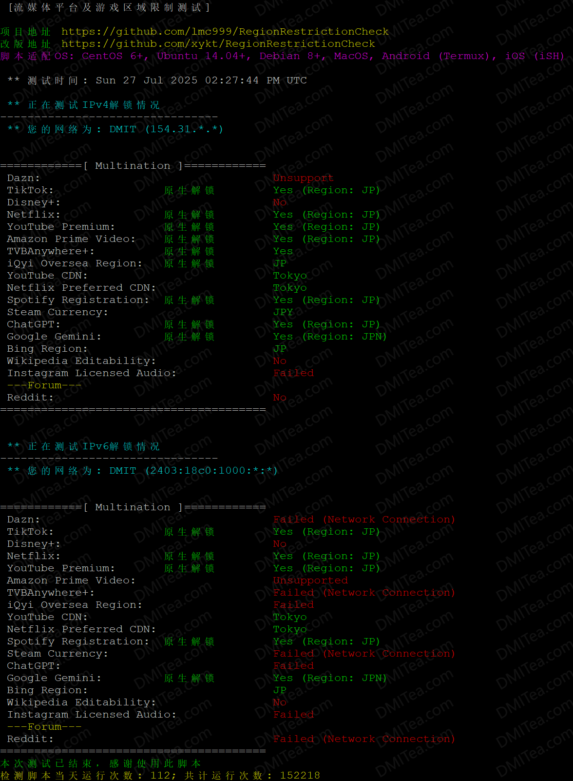Click IPv4 Spotify Registration label
Viewport: 573px width, 781px height.
pyautogui.click(x=78, y=300)
